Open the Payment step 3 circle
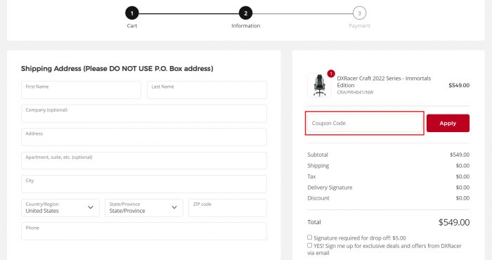Screen dimensions: 492x260 tap(359, 13)
